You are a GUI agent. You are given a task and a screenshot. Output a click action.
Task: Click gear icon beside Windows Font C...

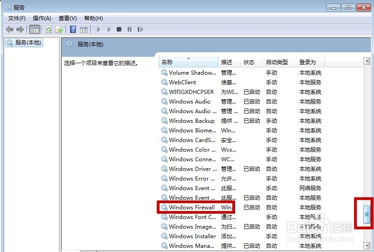(164, 217)
